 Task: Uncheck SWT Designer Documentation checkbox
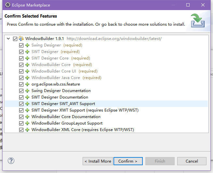(x=21, y=97)
